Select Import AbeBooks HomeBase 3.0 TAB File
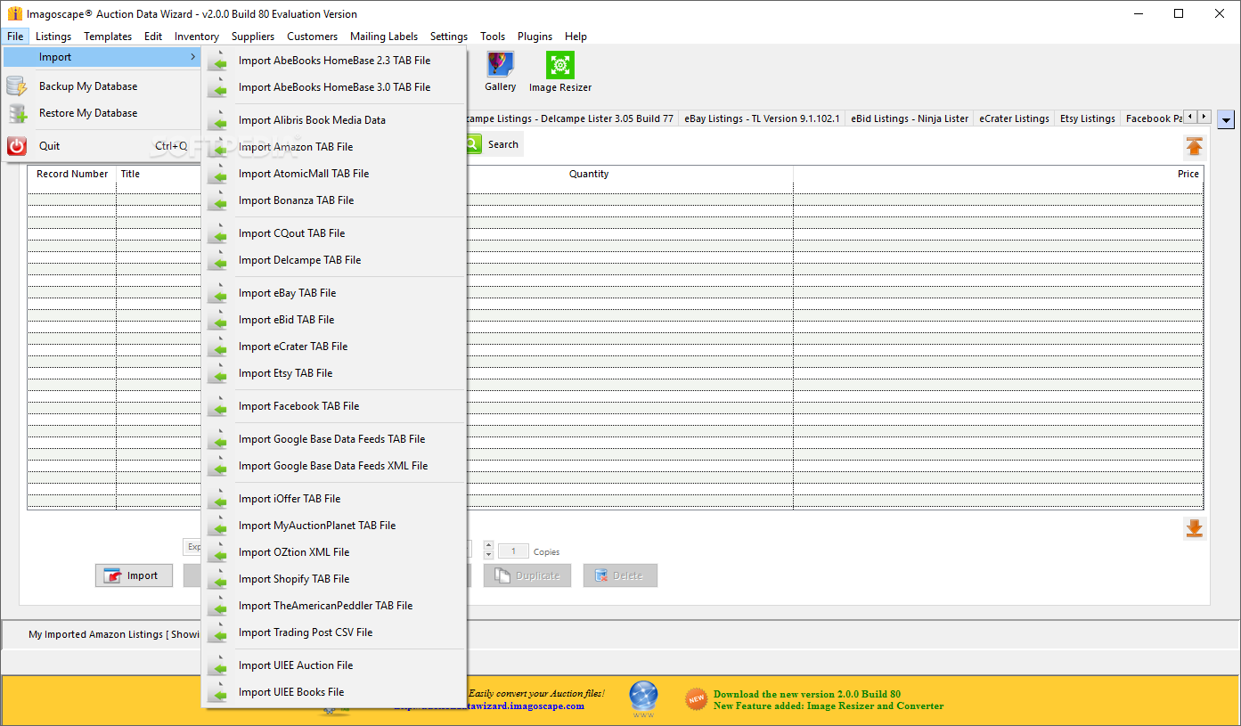The width and height of the screenshot is (1241, 726). point(334,87)
